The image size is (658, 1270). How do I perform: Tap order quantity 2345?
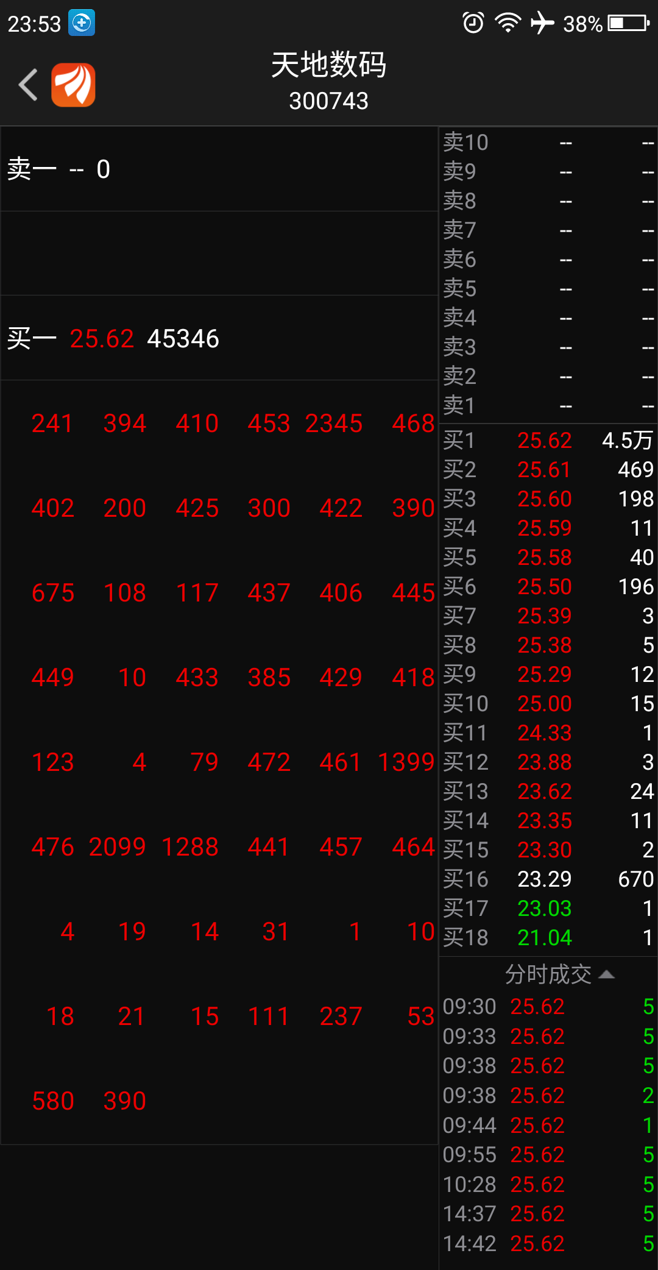(x=334, y=424)
